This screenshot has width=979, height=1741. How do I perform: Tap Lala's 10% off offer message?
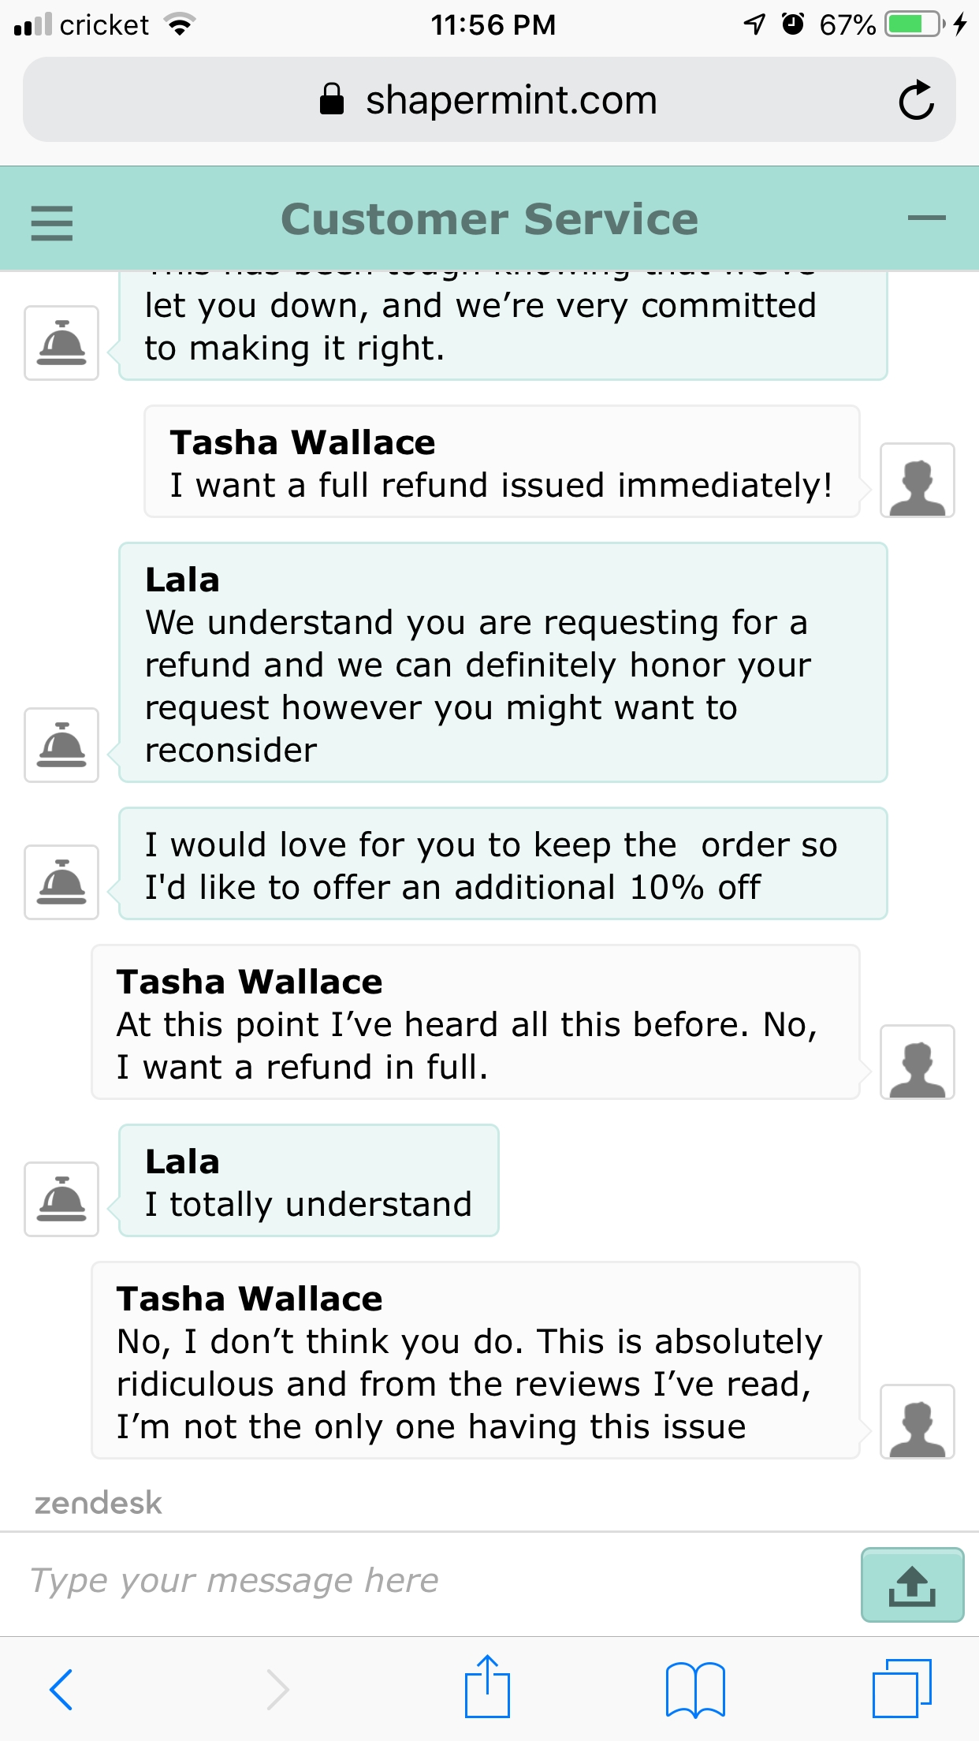pos(502,864)
